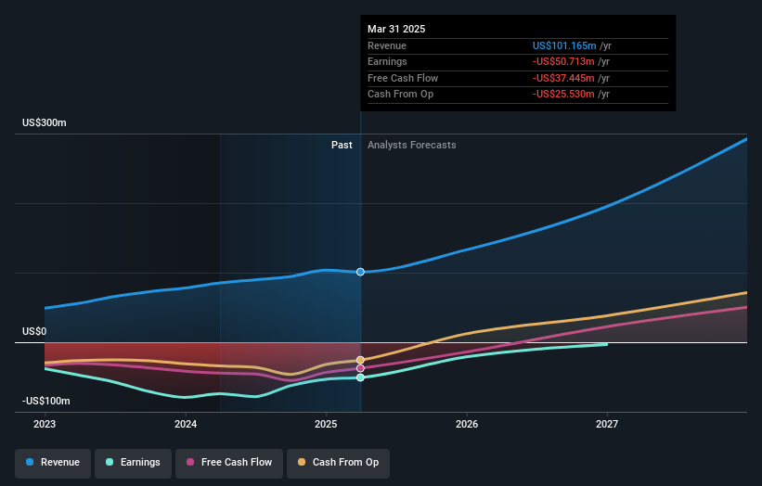Click the -US$50.713m earnings value

563,61
